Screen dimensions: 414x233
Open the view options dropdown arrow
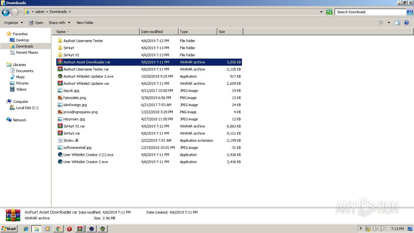coord(389,23)
